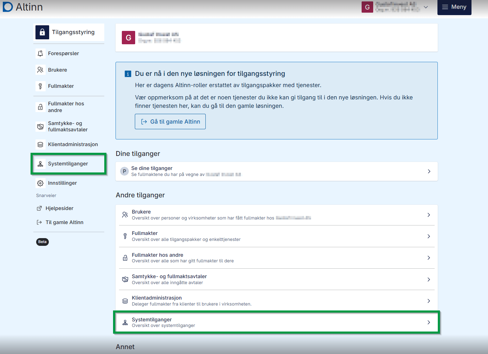Click the hamburger icon in Meny button
Screen dimensions: 488x354
coord(445,7)
